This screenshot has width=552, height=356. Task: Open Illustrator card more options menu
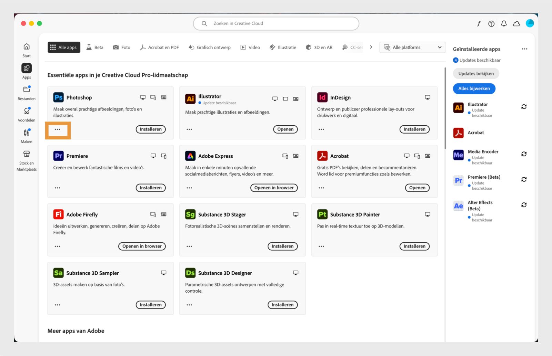point(189,129)
